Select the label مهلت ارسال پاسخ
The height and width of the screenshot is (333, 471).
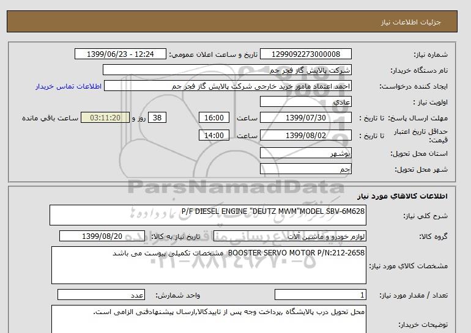tap(418, 118)
